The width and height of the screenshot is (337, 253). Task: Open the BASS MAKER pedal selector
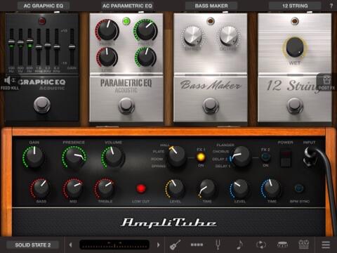click(x=211, y=6)
